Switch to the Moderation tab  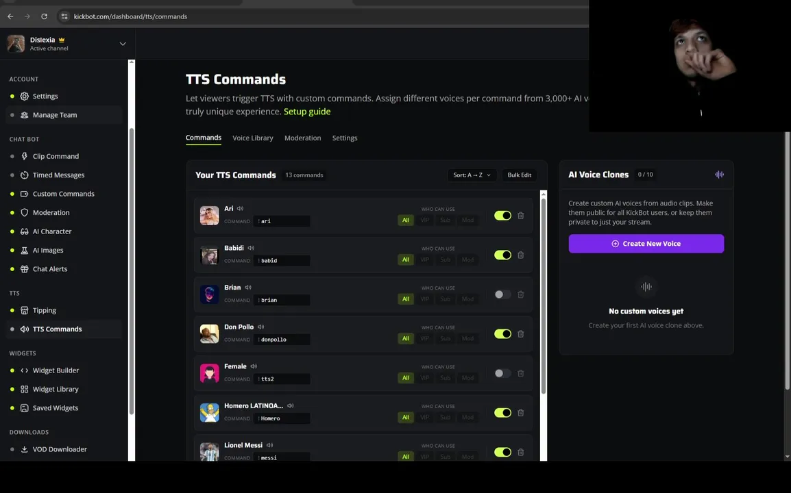[x=303, y=138]
